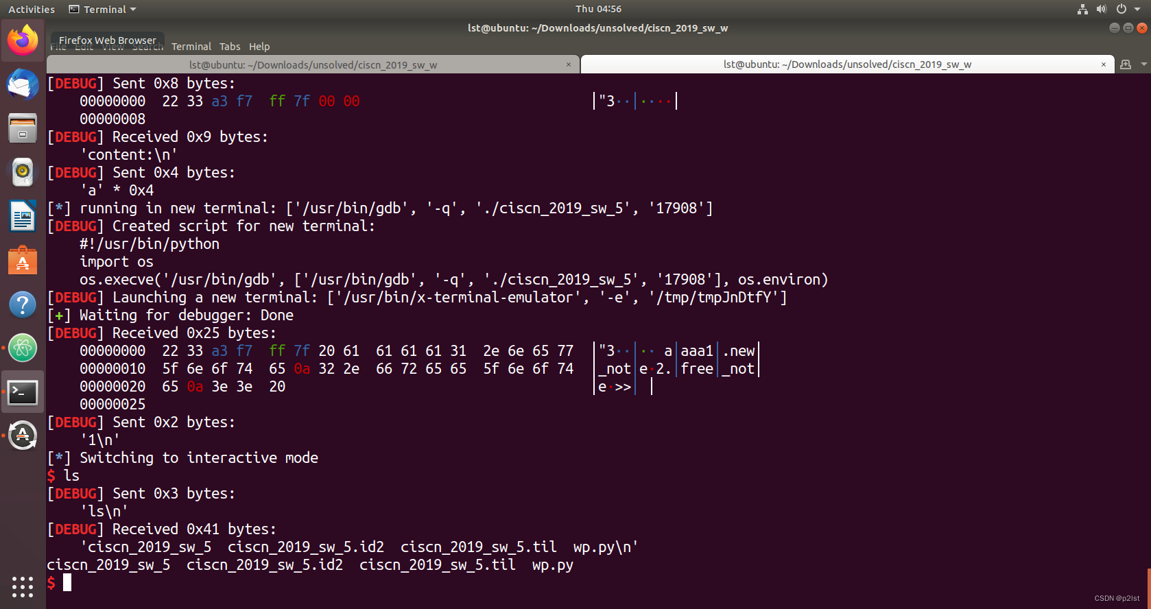Select the Terminal icon in the dock
This screenshot has width=1151, height=609.
pyautogui.click(x=23, y=392)
